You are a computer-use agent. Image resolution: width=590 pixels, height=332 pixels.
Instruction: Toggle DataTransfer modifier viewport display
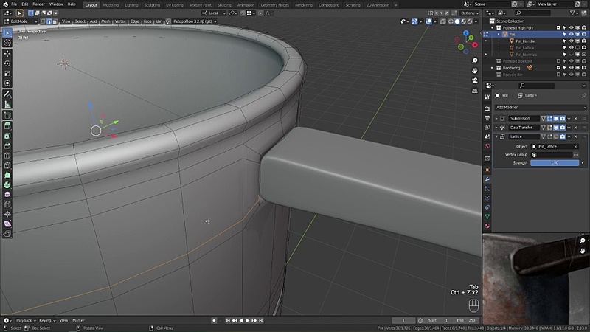pos(556,128)
